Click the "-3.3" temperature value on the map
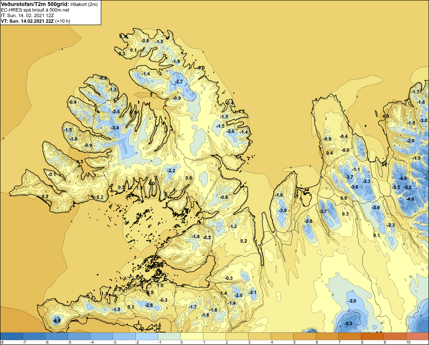This screenshot has width=429, height=345. coord(366,181)
